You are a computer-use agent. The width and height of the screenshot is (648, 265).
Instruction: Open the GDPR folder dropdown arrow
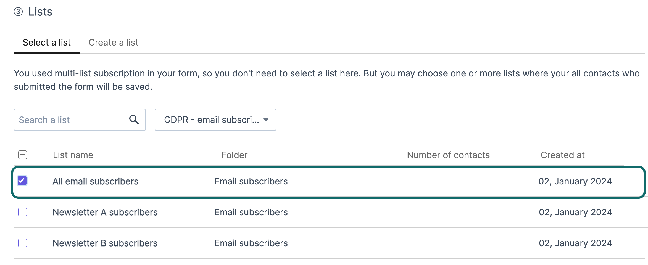click(x=266, y=120)
